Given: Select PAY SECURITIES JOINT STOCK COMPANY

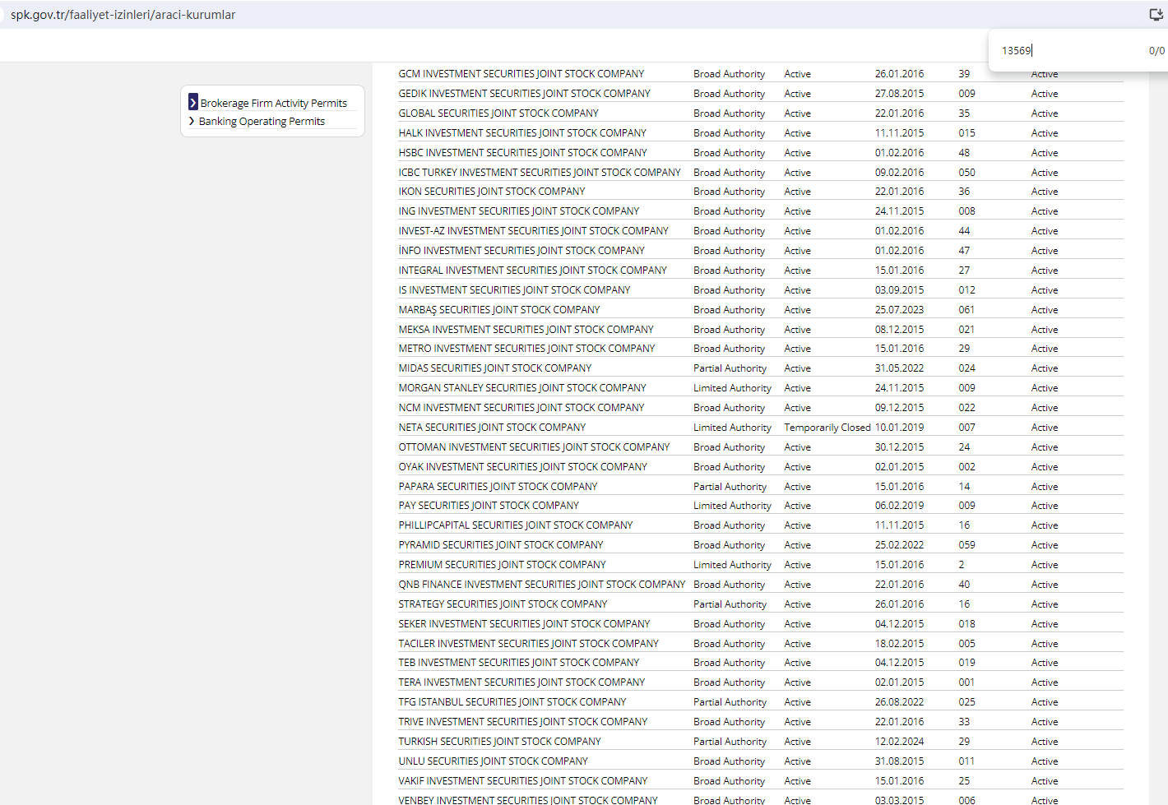Looking at the screenshot, I should click(489, 506).
